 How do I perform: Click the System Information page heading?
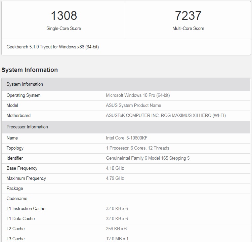tap(30, 70)
